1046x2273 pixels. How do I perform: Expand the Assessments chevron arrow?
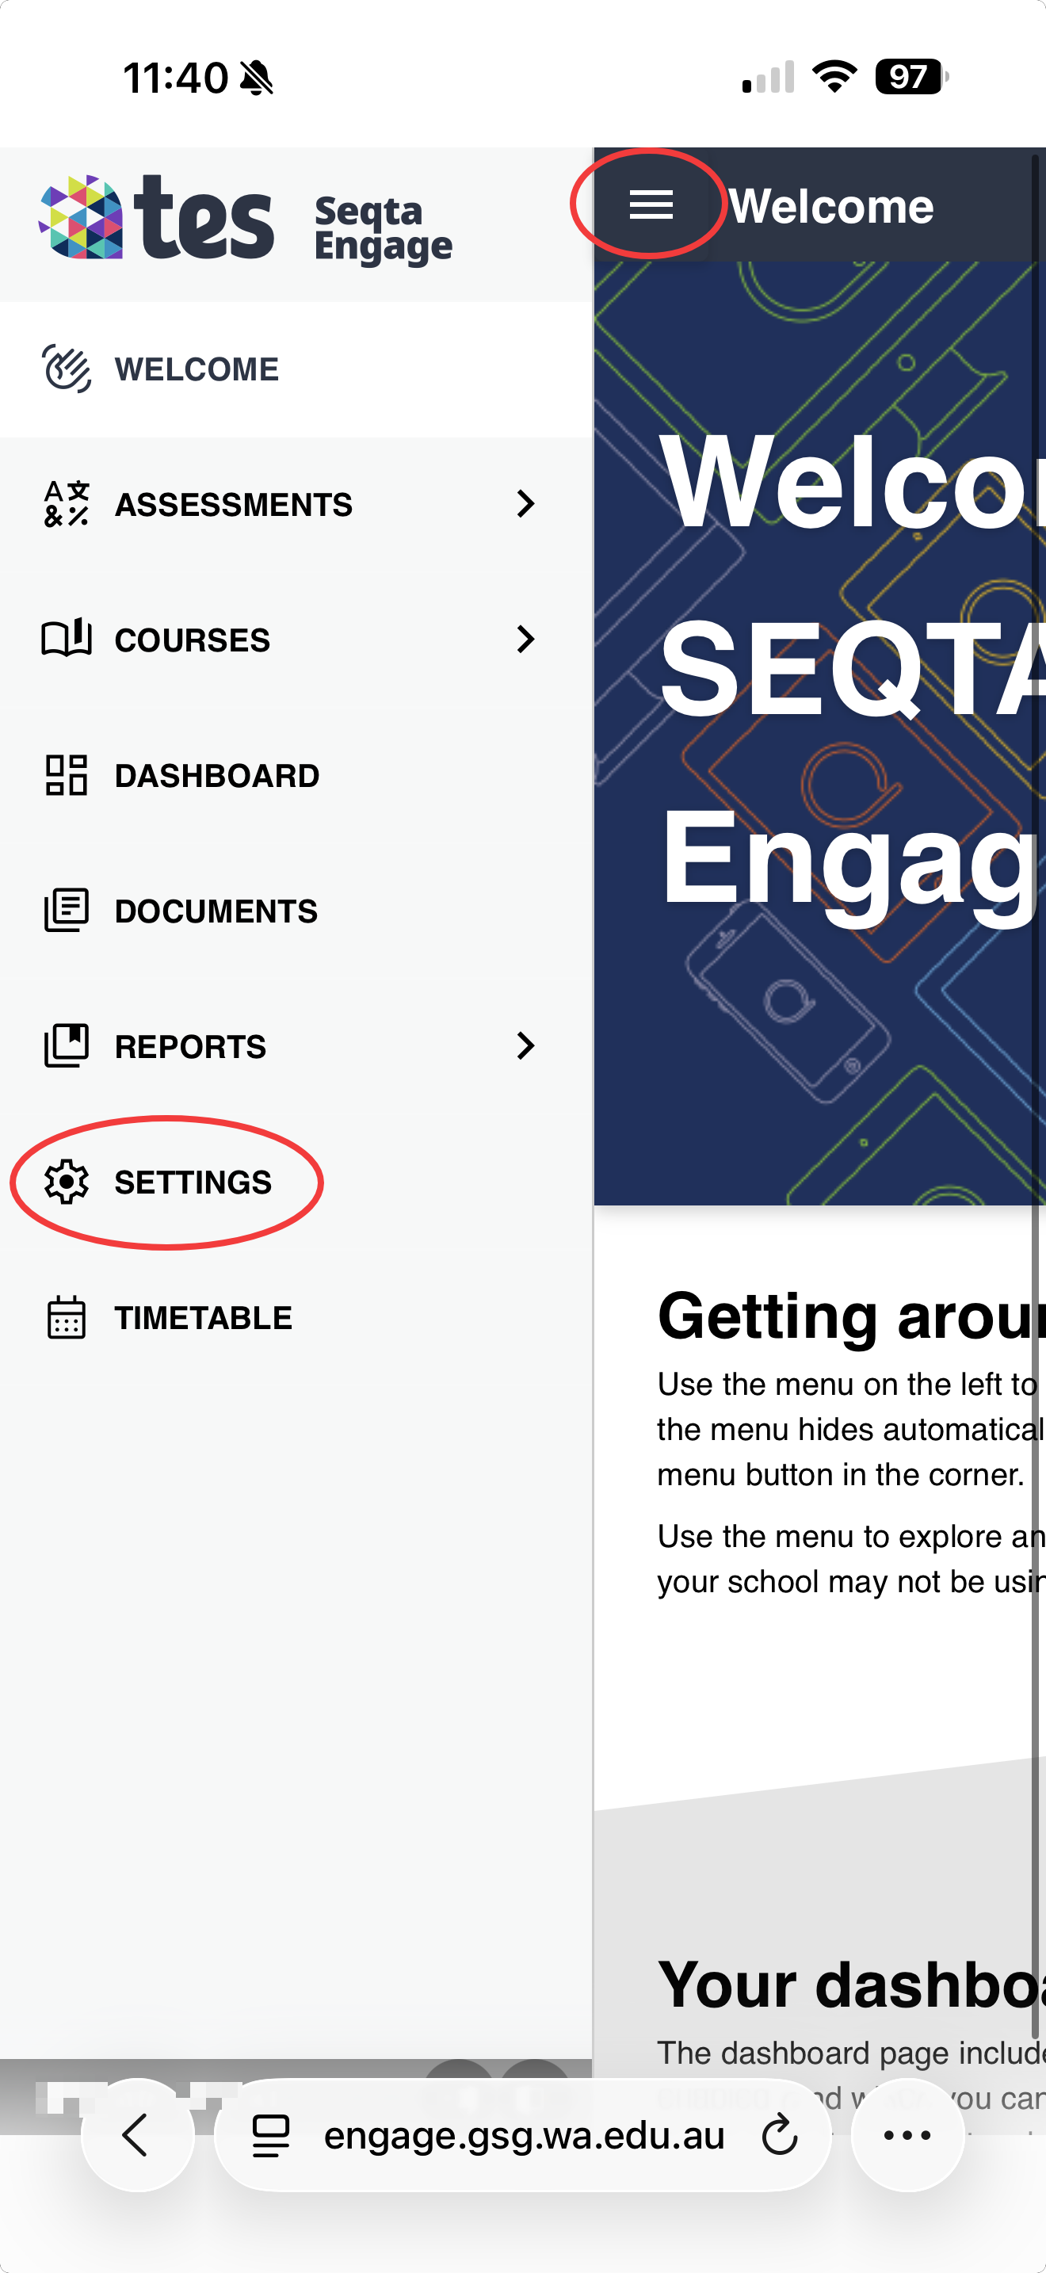pyautogui.click(x=525, y=504)
